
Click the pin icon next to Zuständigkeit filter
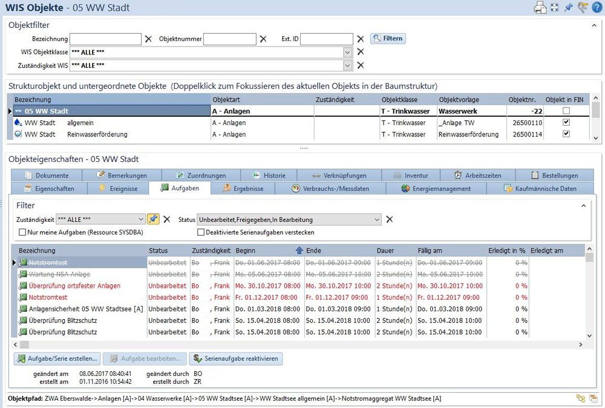[154, 219]
